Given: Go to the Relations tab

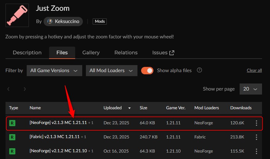Looking at the screenshot, I should [126, 52].
